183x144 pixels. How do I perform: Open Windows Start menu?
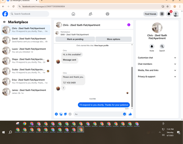coord(3,132)
